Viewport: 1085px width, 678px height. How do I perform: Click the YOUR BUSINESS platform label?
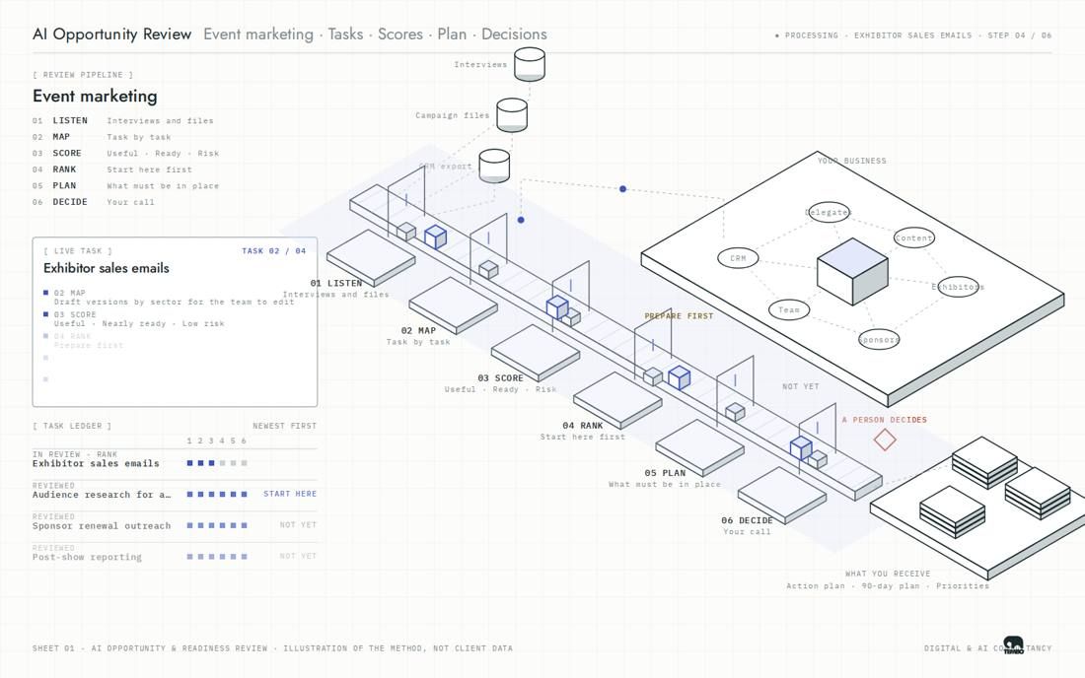click(852, 161)
